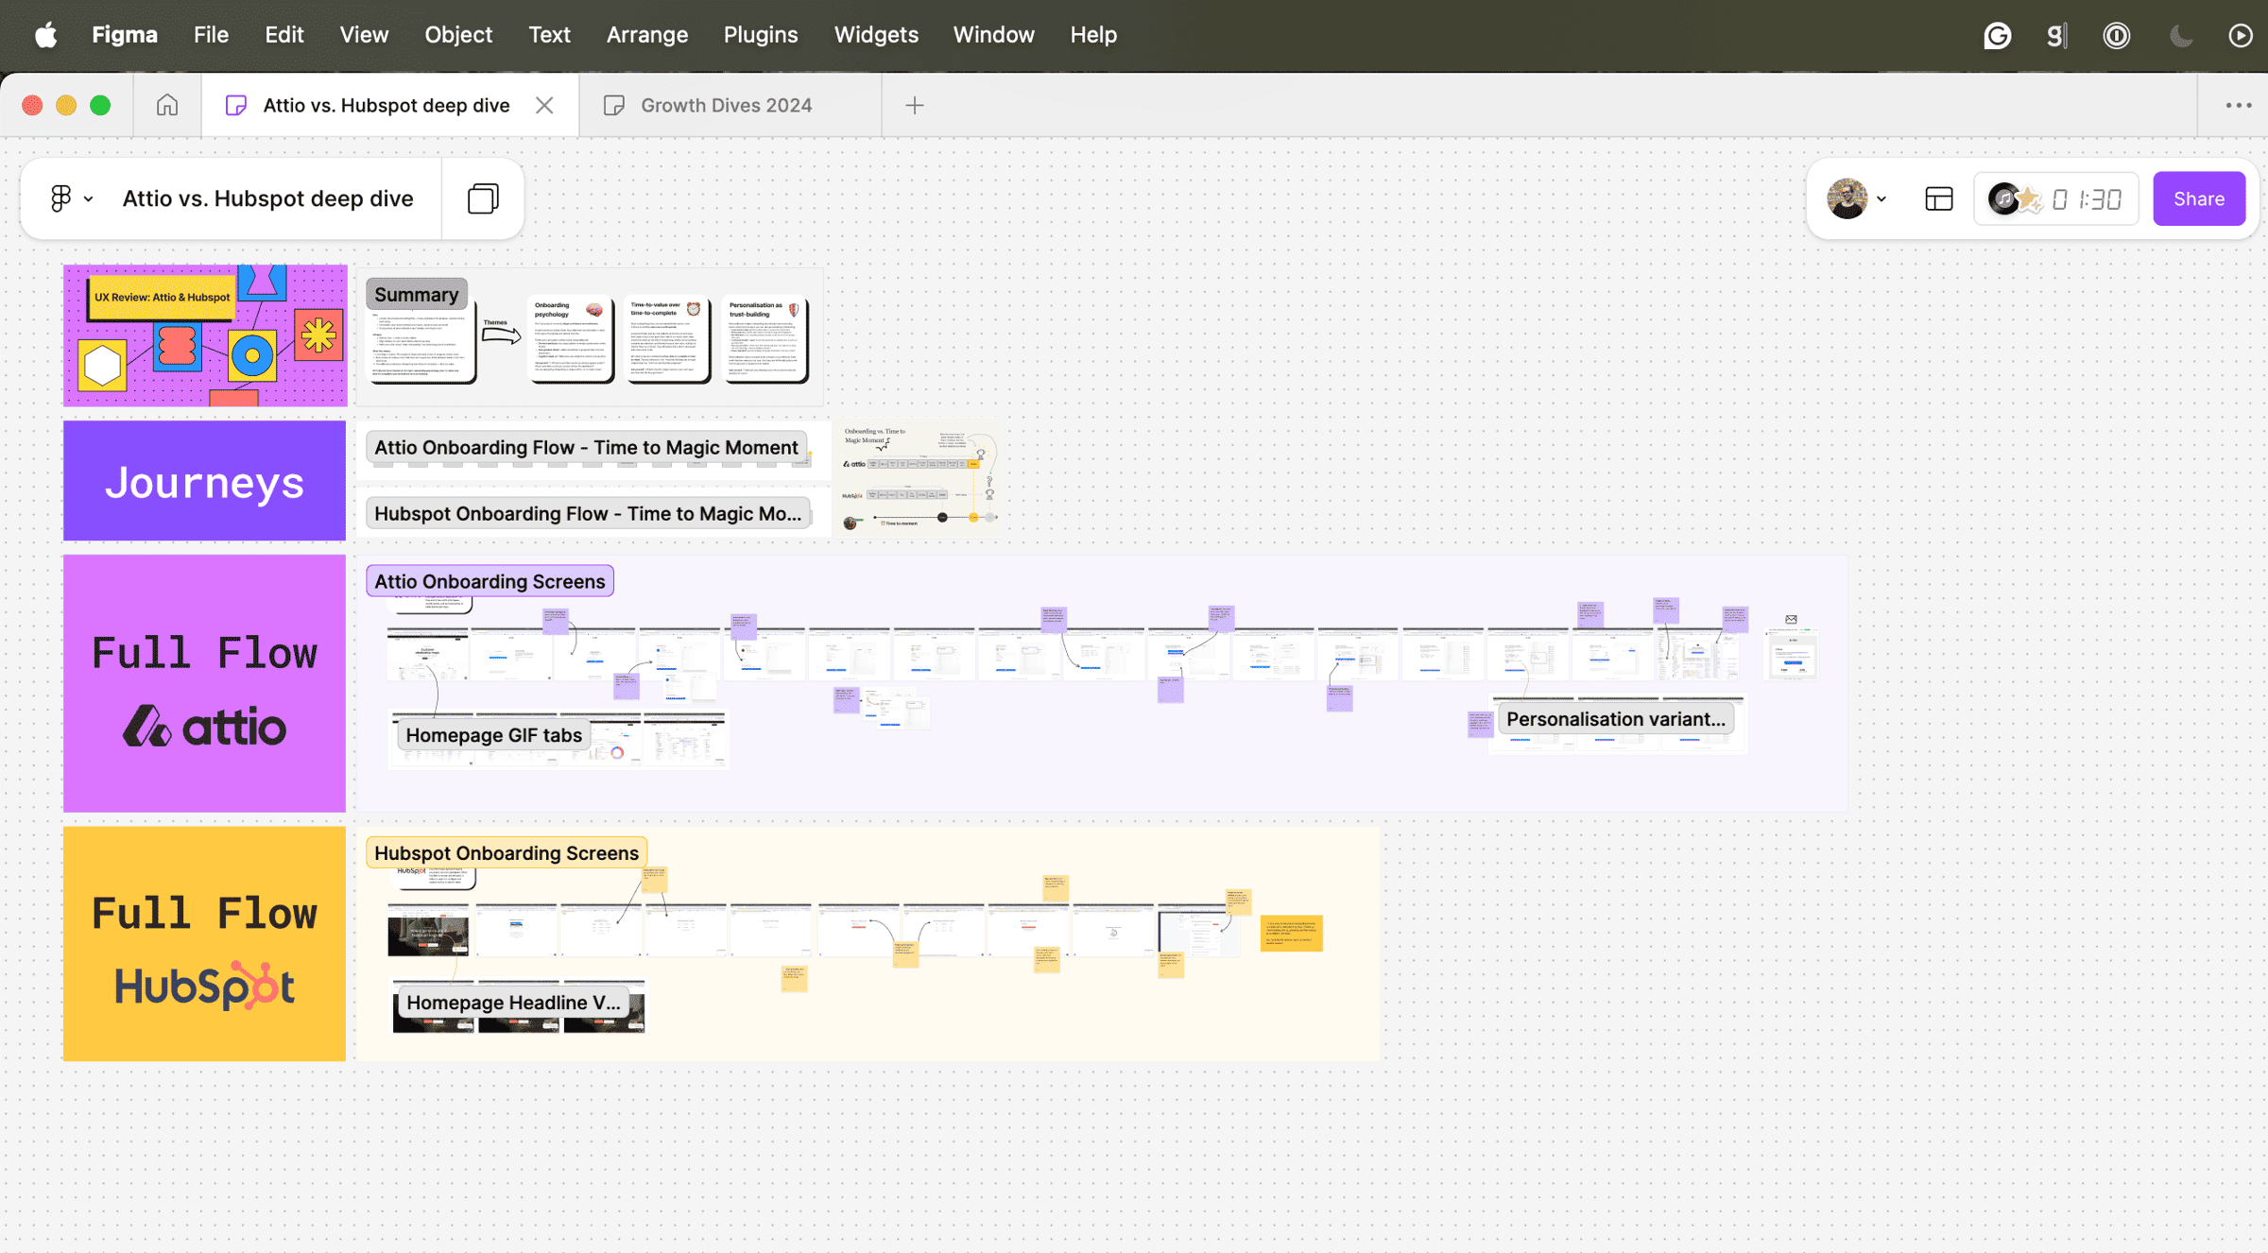The width and height of the screenshot is (2268, 1253).
Task: Click the home icon tab
Action: coord(167,105)
